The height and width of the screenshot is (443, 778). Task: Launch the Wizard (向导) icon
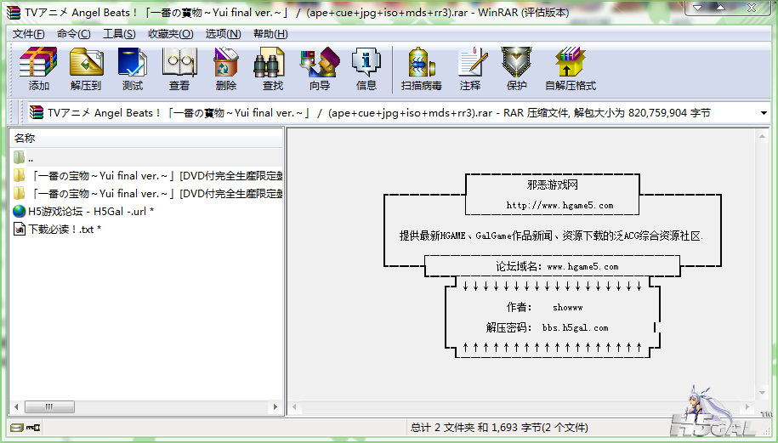[x=320, y=63]
